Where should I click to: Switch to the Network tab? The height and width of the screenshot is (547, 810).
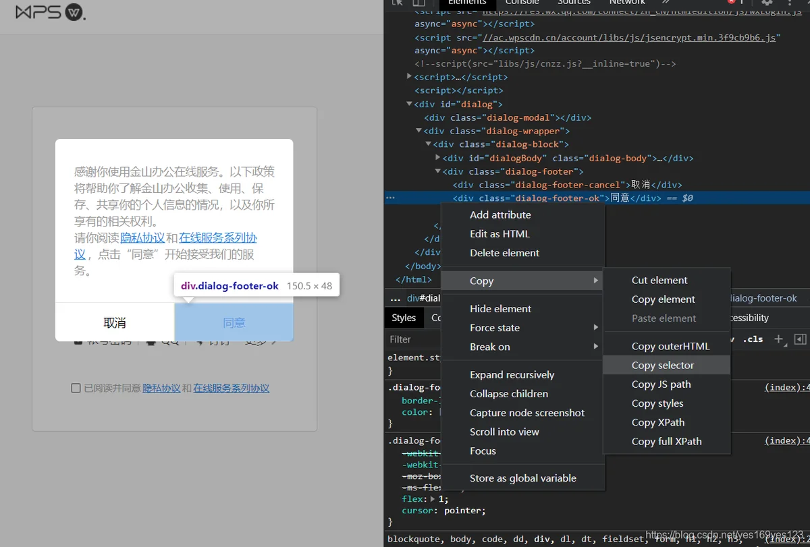(x=627, y=3)
